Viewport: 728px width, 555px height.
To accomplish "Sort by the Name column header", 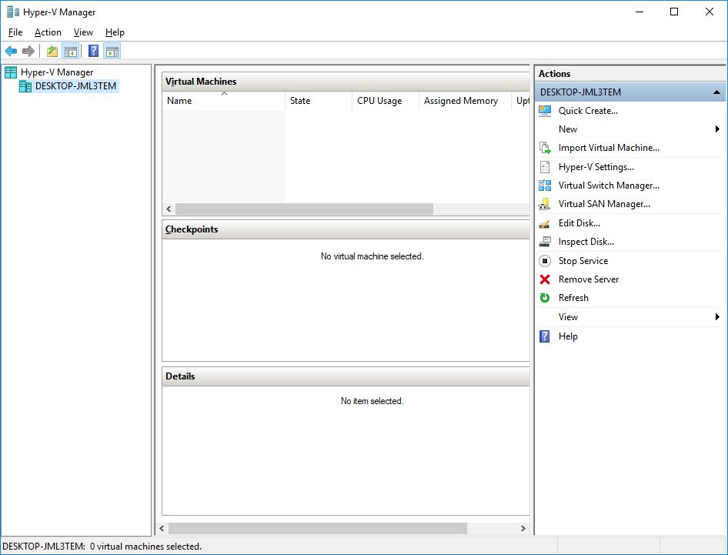I will tap(224, 101).
